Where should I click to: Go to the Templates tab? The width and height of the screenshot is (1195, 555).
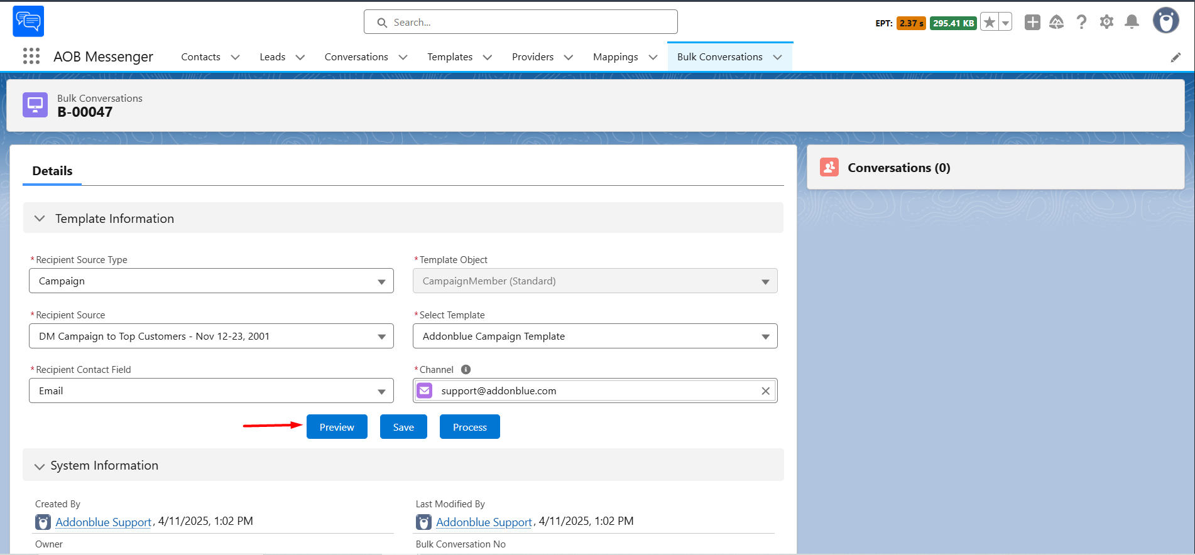(450, 57)
